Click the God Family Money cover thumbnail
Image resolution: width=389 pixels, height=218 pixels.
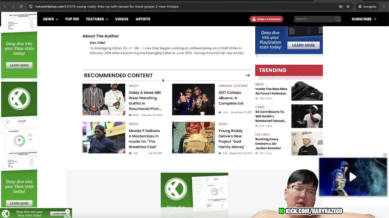click(x=193, y=137)
